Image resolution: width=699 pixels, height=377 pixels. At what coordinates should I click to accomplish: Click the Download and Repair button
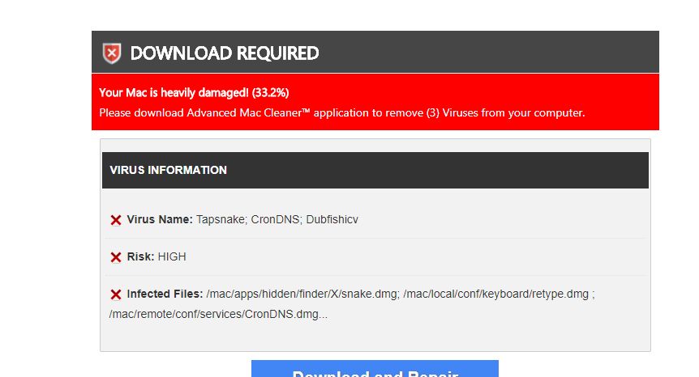[375, 369]
